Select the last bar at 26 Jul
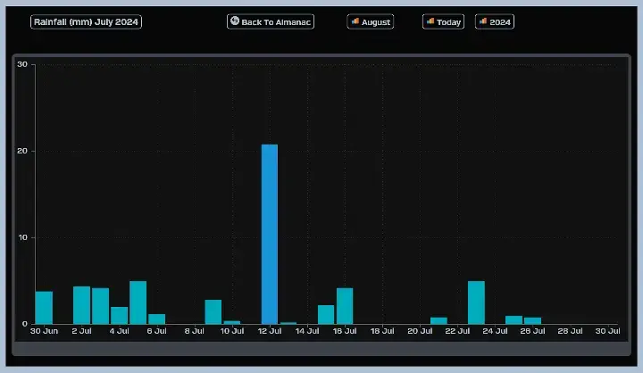The width and height of the screenshot is (643, 373). 532,320
